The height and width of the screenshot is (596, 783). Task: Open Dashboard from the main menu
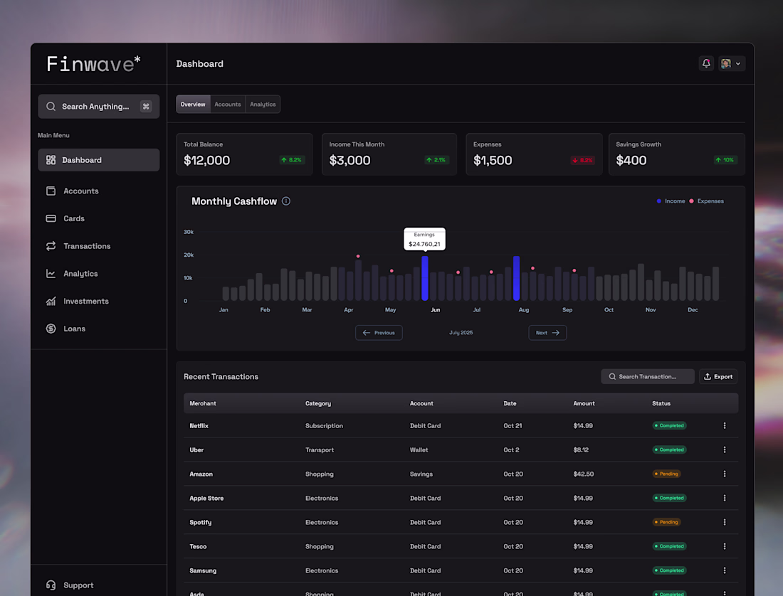(98, 160)
